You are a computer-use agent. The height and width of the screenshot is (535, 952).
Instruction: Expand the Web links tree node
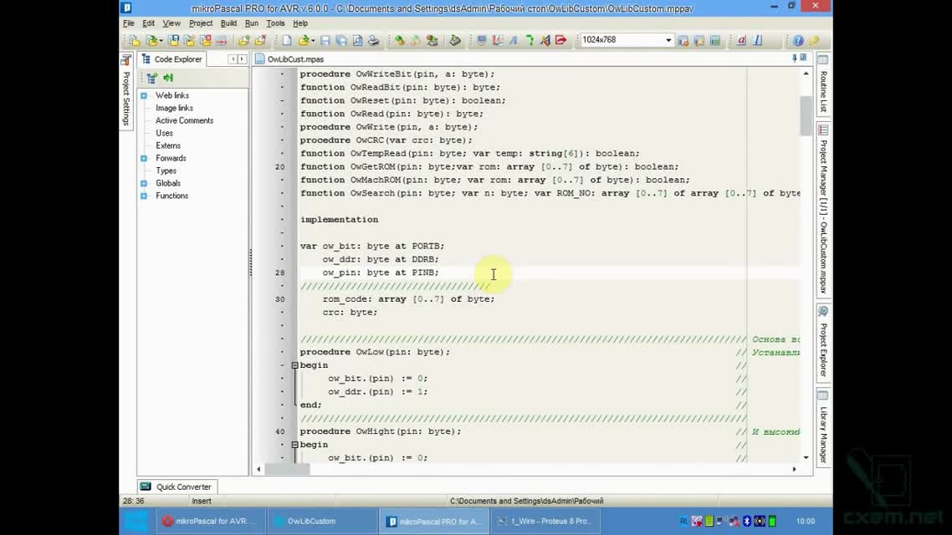pos(144,95)
